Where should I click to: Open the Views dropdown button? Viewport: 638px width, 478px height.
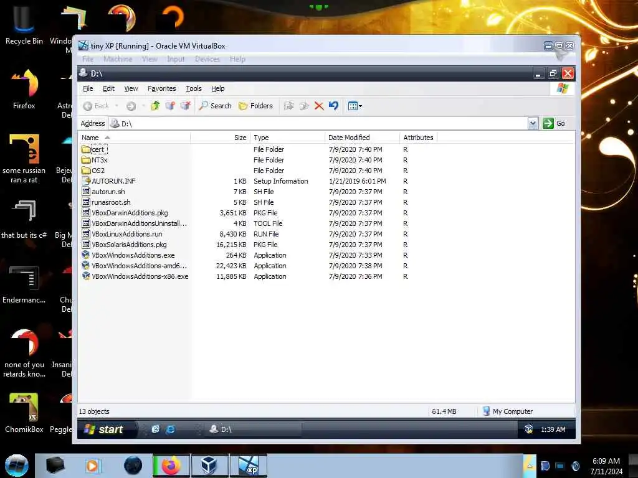point(355,106)
